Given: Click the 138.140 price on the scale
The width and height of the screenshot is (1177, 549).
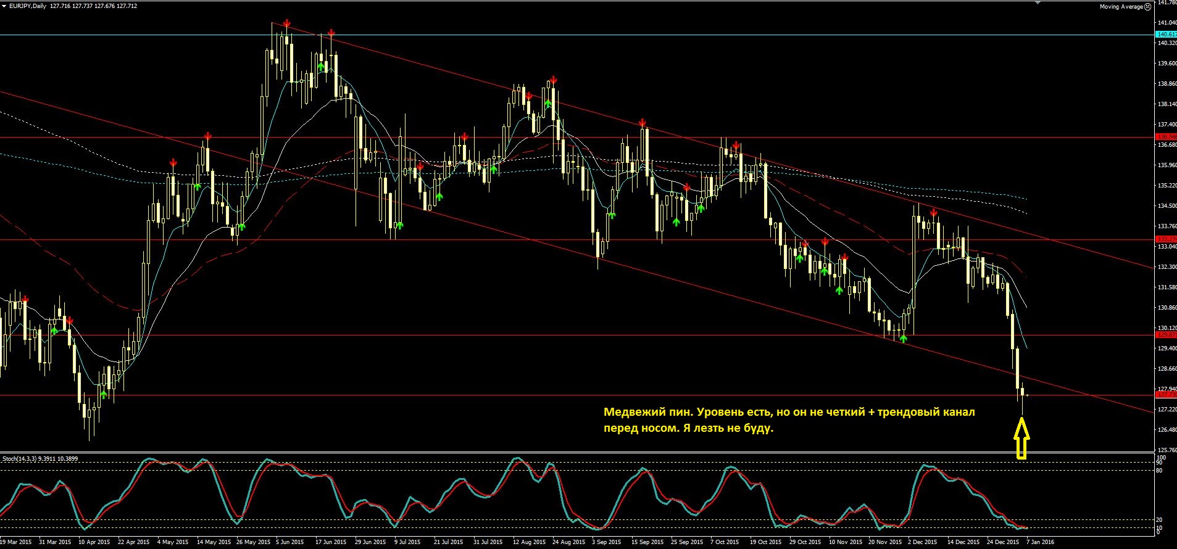Looking at the screenshot, I should coord(1167,104).
